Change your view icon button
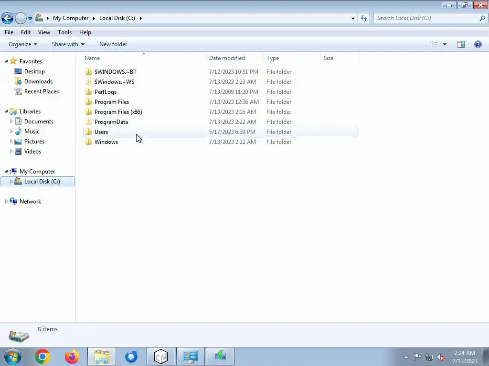Viewport: 489px width, 366px height. (434, 44)
